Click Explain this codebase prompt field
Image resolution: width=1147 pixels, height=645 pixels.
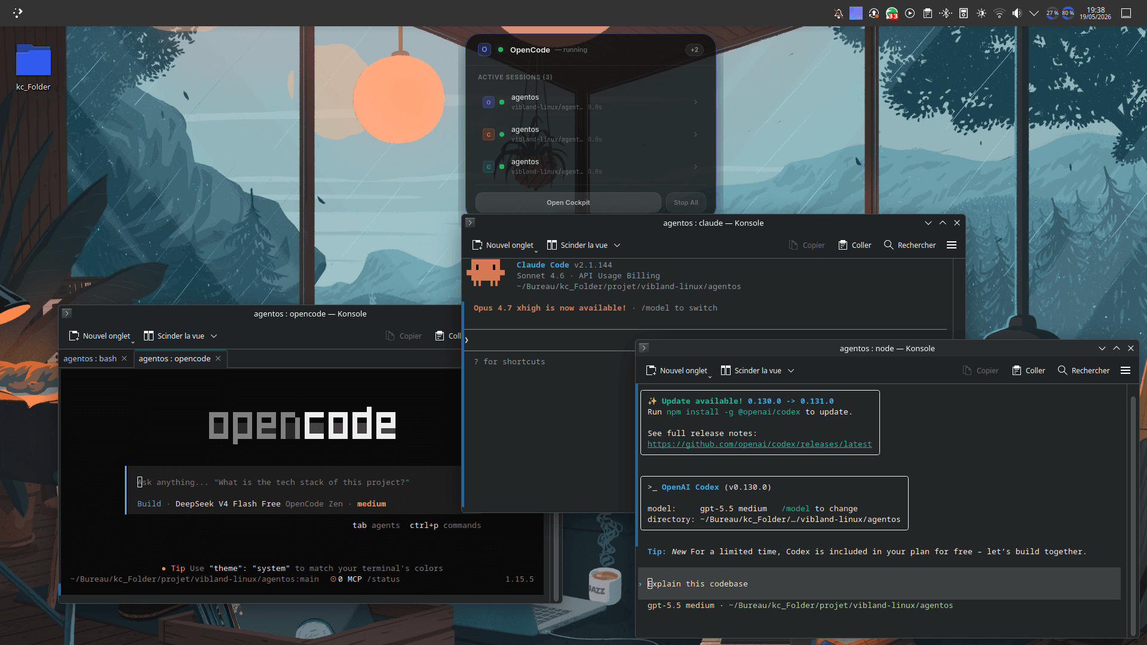tap(879, 584)
